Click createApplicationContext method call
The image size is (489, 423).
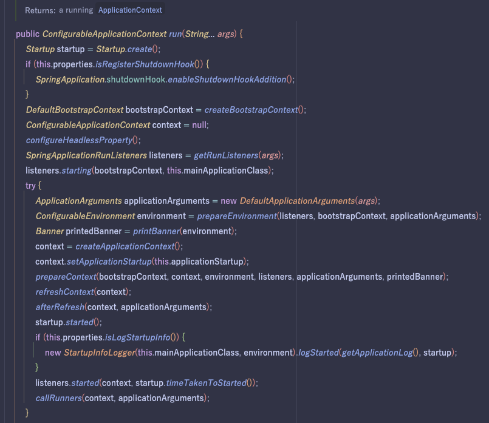[125, 246]
